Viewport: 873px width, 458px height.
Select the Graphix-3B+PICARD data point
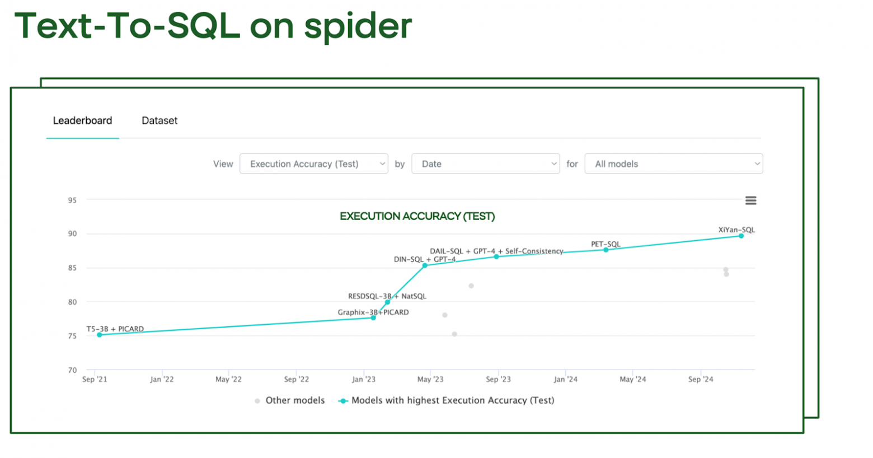pos(373,318)
